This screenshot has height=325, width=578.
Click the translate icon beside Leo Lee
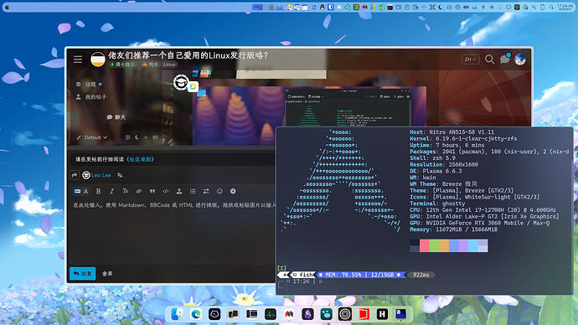pyautogui.click(x=120, y=175)
